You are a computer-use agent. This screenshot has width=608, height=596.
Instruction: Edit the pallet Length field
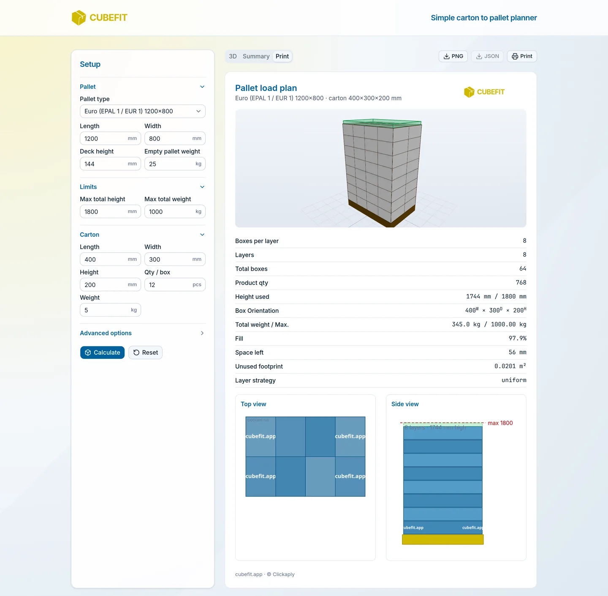click(110, 138)
